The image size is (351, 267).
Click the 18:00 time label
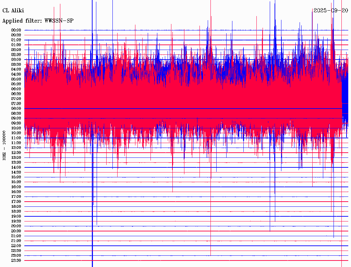point(16,207)
